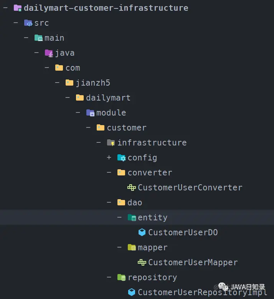Image resolution: width=274 pixels, height=299 pixels.
Task: Click the CustomerUserRepositoryImpl class icon
Action: [132, 292]
